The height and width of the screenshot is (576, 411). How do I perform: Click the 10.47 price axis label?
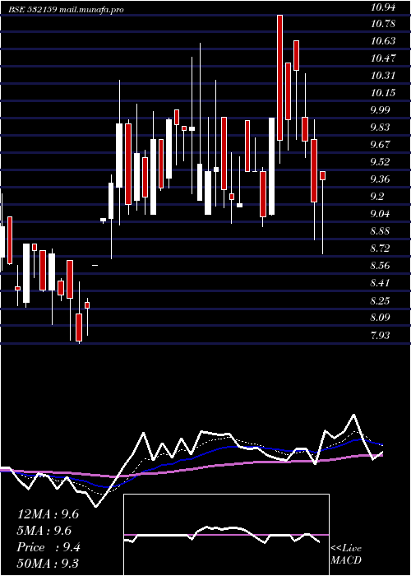383,58
